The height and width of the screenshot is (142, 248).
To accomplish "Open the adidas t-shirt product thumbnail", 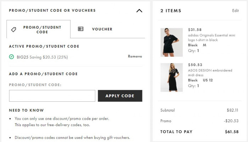I will tap(171, 42).
